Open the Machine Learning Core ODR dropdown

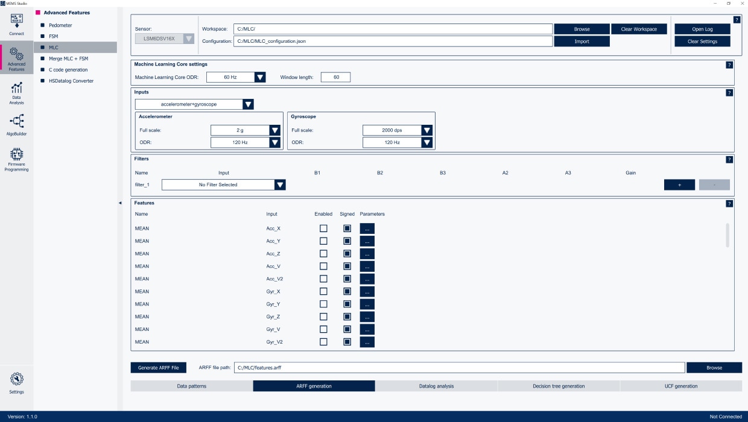[x=259, y=77]
